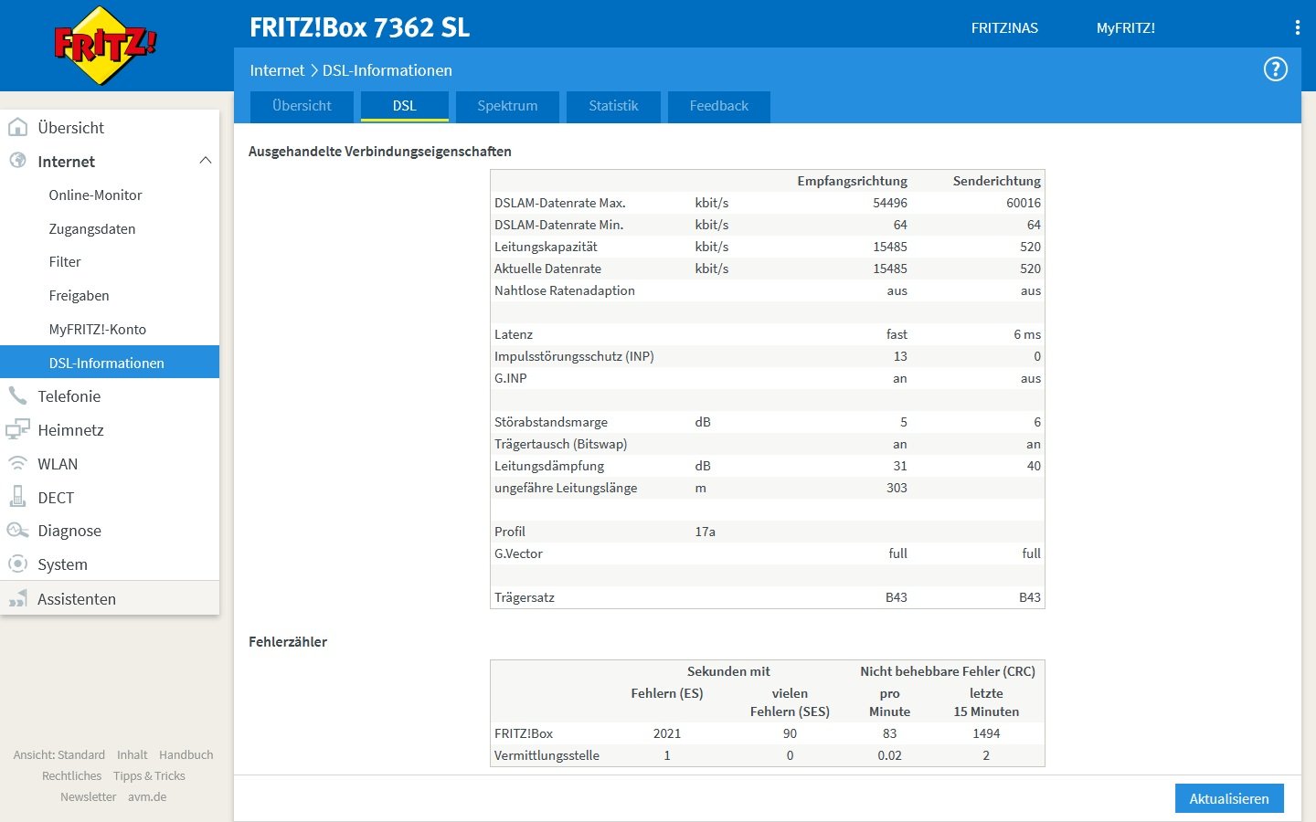Click the FRITZ! logo

105,46
